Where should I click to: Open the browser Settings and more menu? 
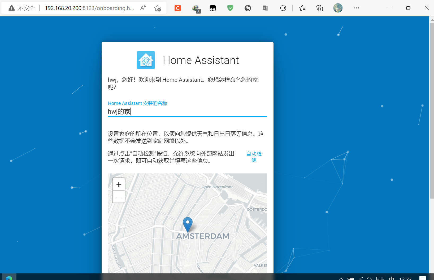pyautogui.click(x=356, y=8)
